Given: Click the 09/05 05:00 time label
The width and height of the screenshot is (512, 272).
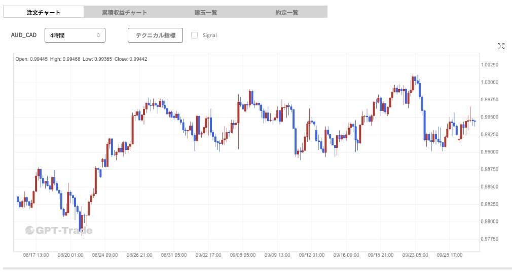Looking at the screenshot, I should point(243,255).
